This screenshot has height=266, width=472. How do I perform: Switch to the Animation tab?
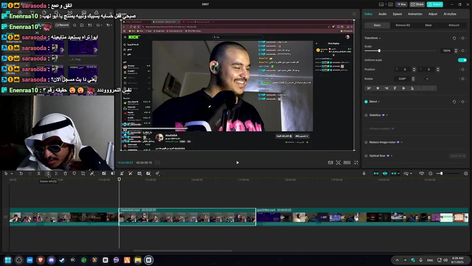pos(415,14)
